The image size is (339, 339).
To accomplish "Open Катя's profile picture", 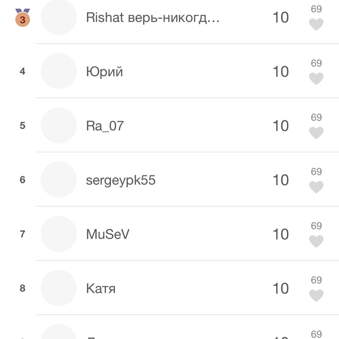I will point(58,288).
